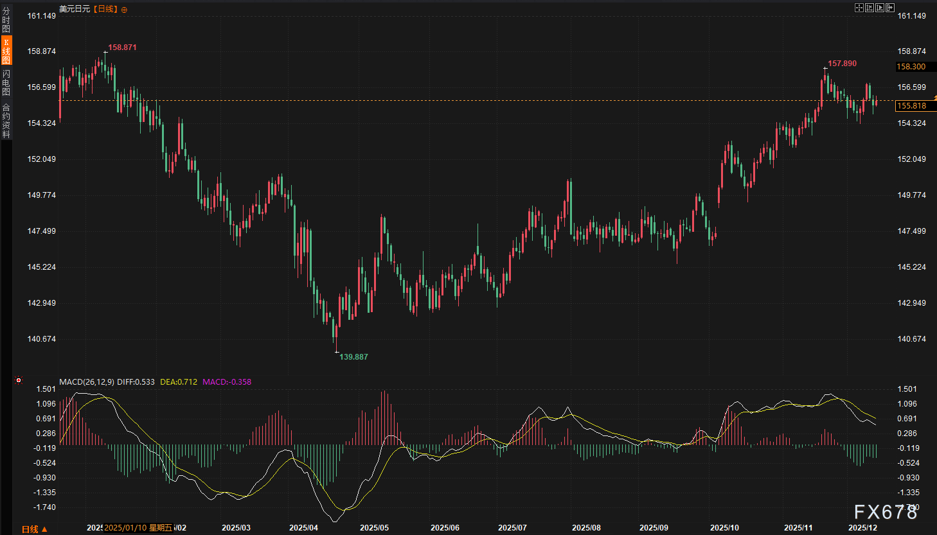The height and width of the screenshot is (535, 937).
Task: Click the jump-to-start chart axis icon
Action: tap(870, 8)
